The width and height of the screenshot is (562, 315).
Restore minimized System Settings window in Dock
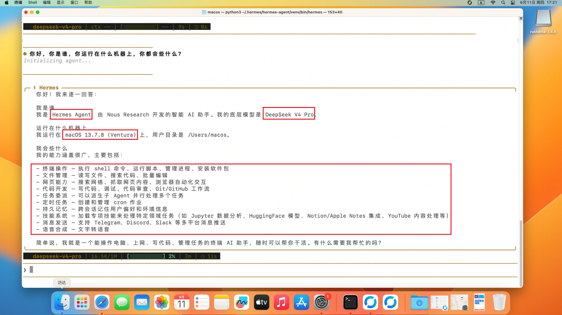click(459, 302)
